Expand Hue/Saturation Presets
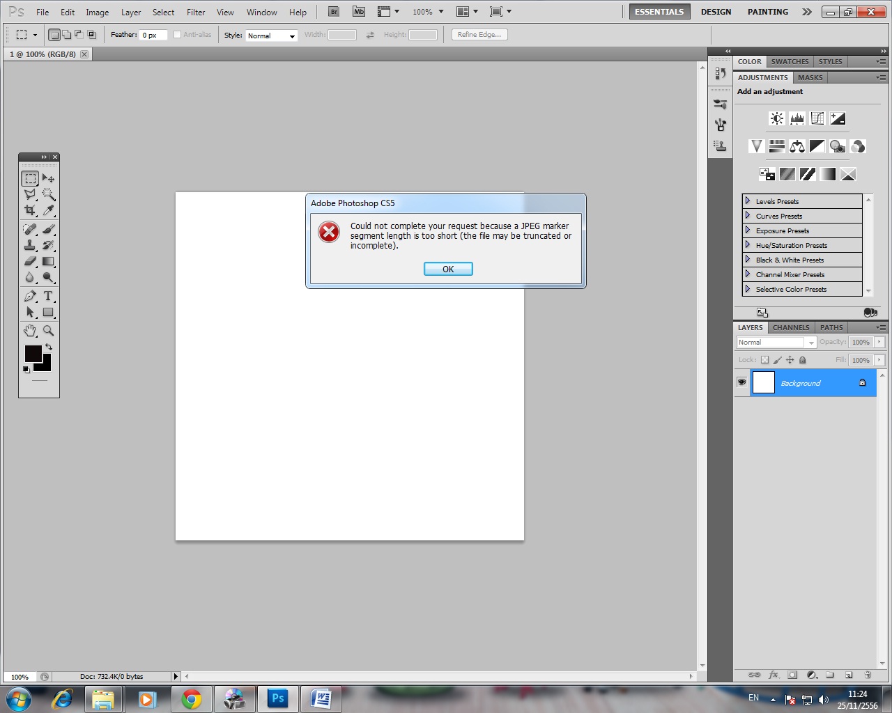Screen dimensions: 892x713 click(748, 245)
